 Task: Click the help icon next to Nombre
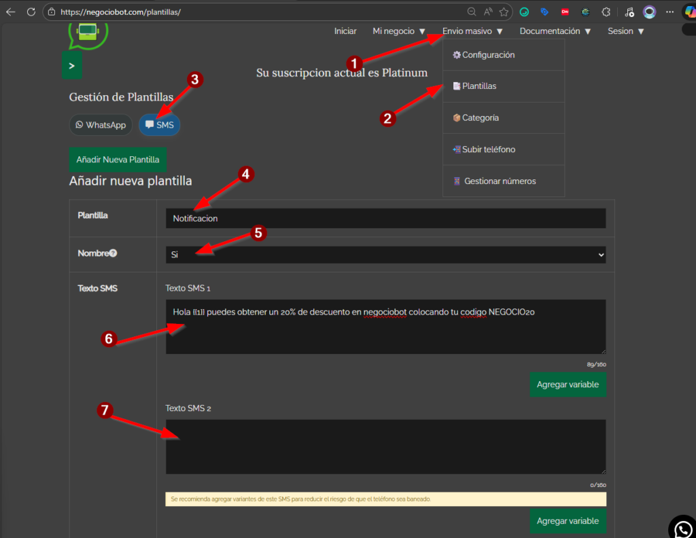coord(113,253)
